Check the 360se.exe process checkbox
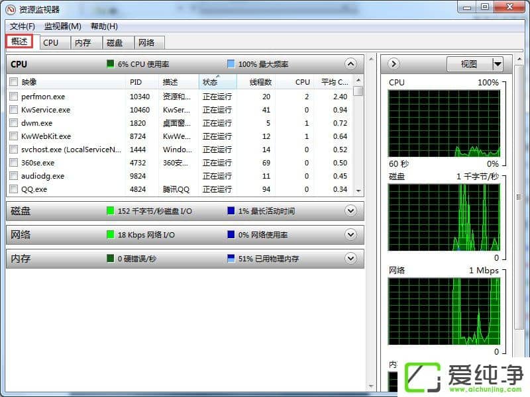530x397 pixels. pyautogui.click(x=13, y=163)
